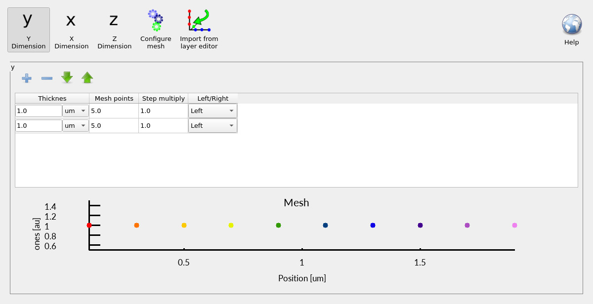
Task: Move mesh layer up with green arrow
Action: pos(87,77)
